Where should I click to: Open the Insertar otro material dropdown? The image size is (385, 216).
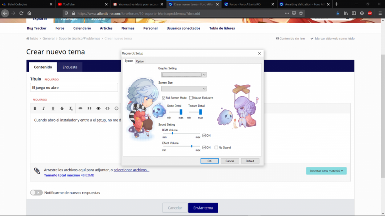coord(326,171)
